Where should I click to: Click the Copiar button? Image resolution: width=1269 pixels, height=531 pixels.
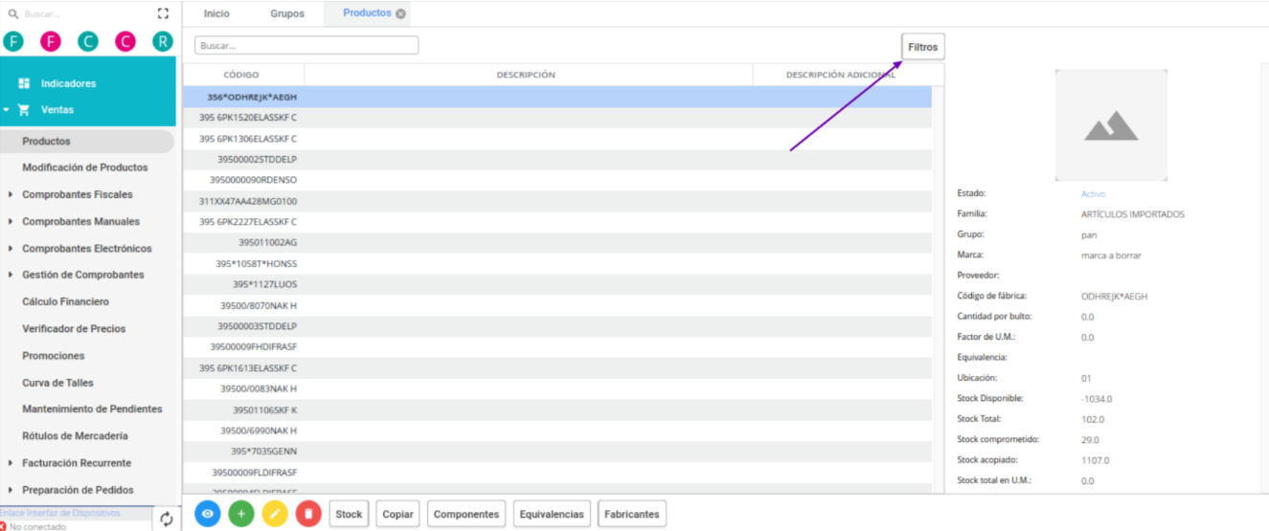point(397,514)
